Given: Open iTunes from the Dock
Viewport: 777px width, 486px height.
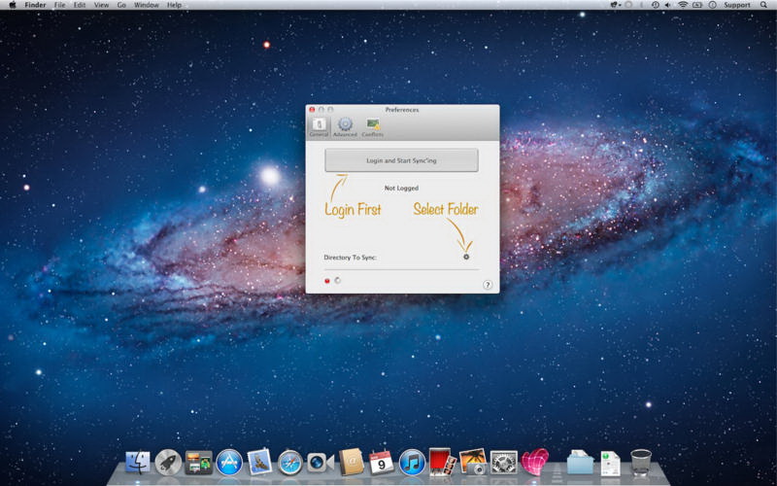Looking at the screenshot, I should tap(412, 463).
